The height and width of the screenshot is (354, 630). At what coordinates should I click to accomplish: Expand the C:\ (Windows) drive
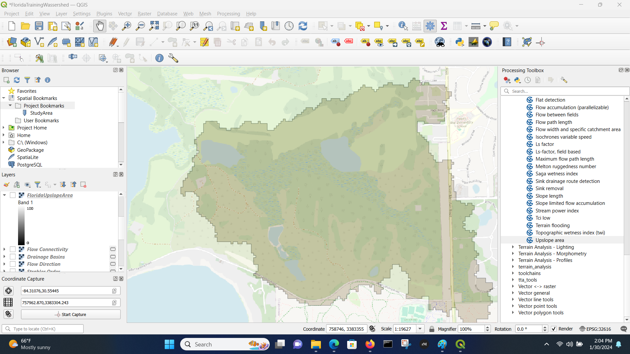coord(4,143)
